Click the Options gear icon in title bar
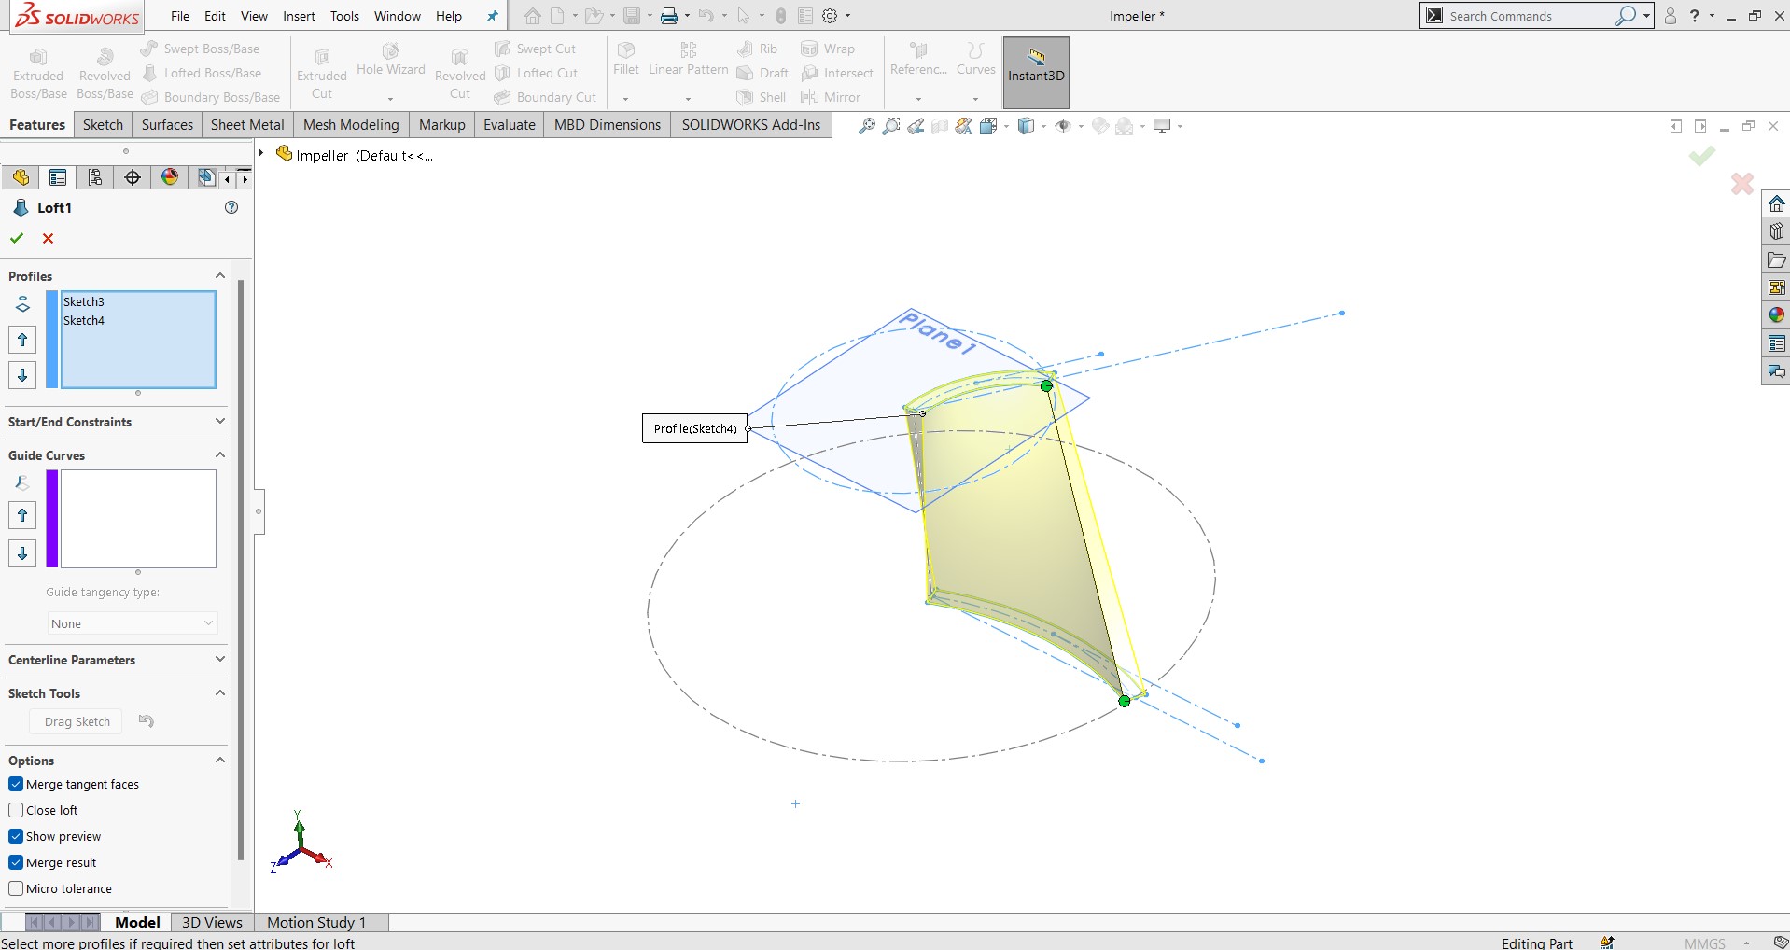 pyautogui.click(x=830, y=16)
